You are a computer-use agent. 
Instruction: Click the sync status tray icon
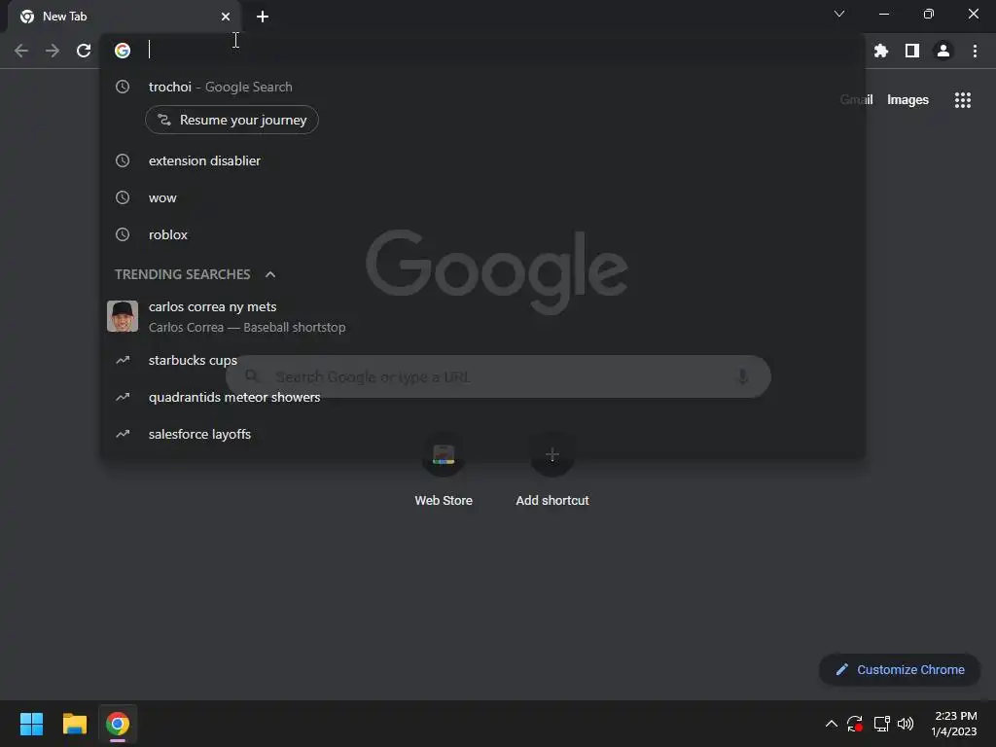(x=855, y=724)
